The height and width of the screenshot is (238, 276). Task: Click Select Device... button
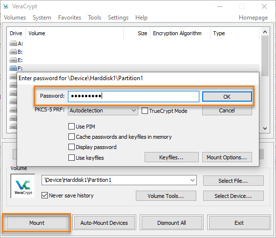pyautogui.click(x=233, y=196)
